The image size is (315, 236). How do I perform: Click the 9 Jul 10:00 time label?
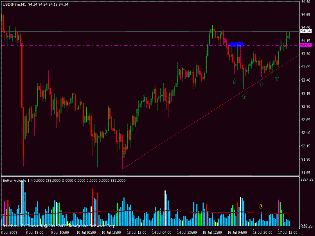click(59, 233)
